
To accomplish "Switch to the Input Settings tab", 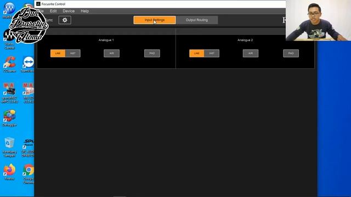I will (155, 20).
